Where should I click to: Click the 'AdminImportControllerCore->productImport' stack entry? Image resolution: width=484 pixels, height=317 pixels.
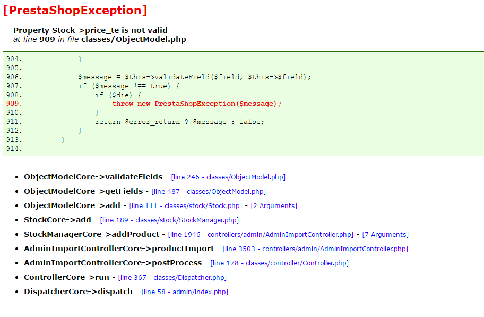pos(119,249)
